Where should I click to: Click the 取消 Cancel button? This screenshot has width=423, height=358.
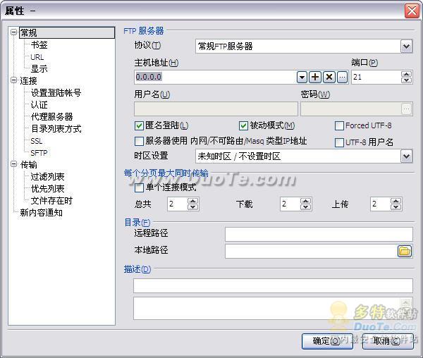coord(387,341)
